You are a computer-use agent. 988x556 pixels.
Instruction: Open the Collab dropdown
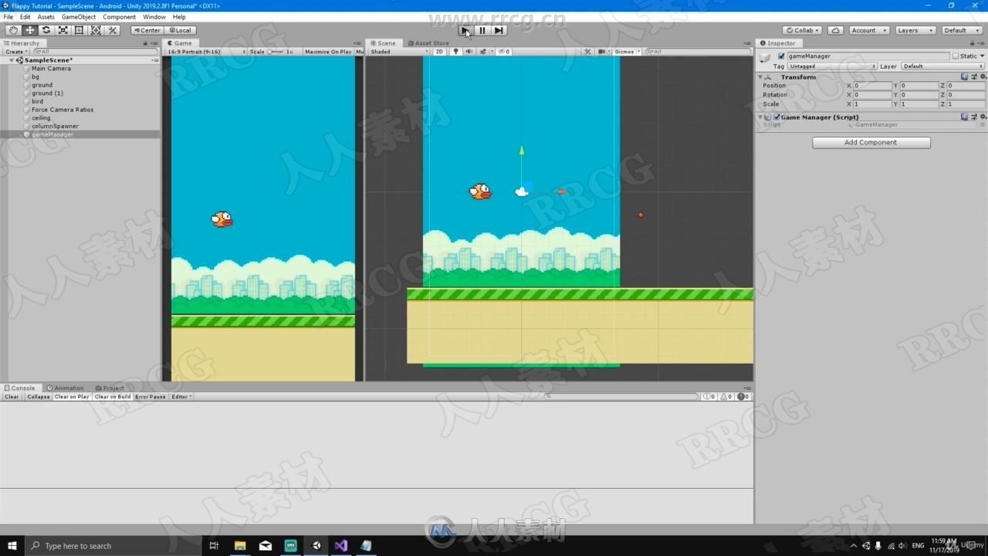(x=803, y=30)
